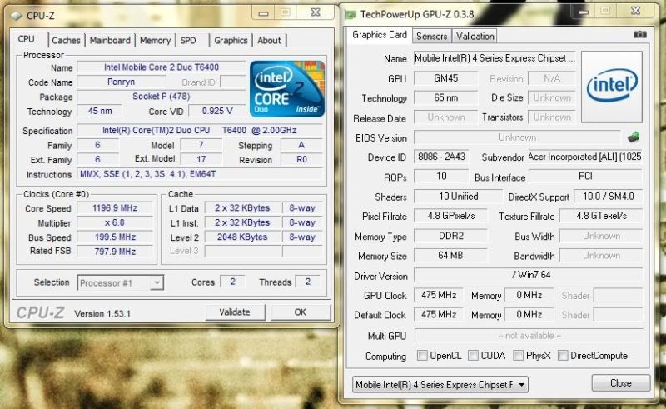This screenshot has width=666, height=409.
Task: Open the GPU selector dropdown at bottom
Action: tap(440, 384)
